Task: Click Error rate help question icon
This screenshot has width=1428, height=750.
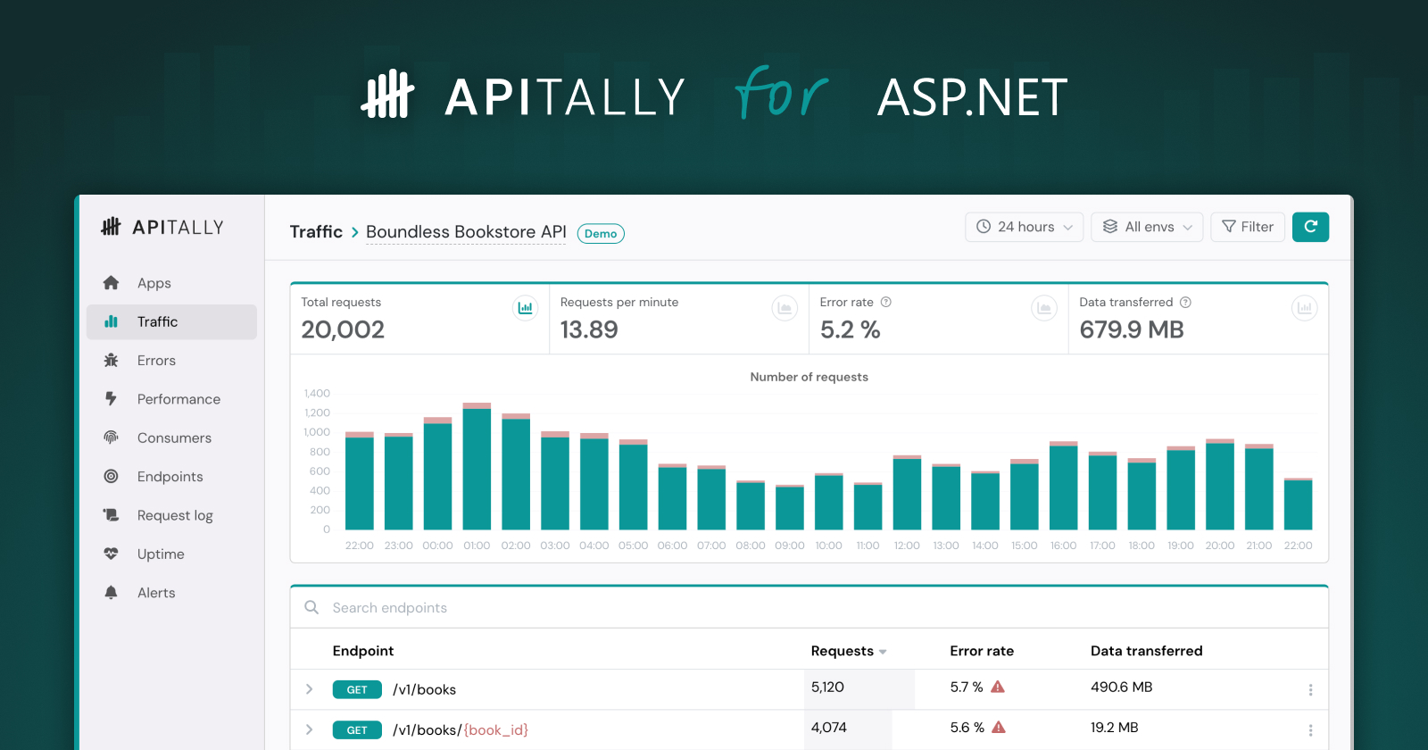Action: pyautogui.click(x=886, y=302)
